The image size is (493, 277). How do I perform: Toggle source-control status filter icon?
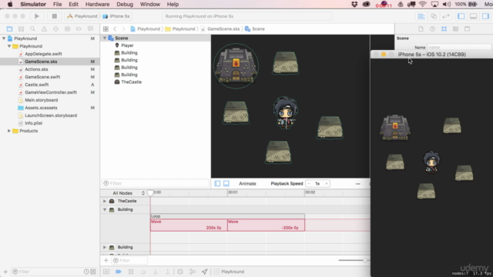point(93,272)
